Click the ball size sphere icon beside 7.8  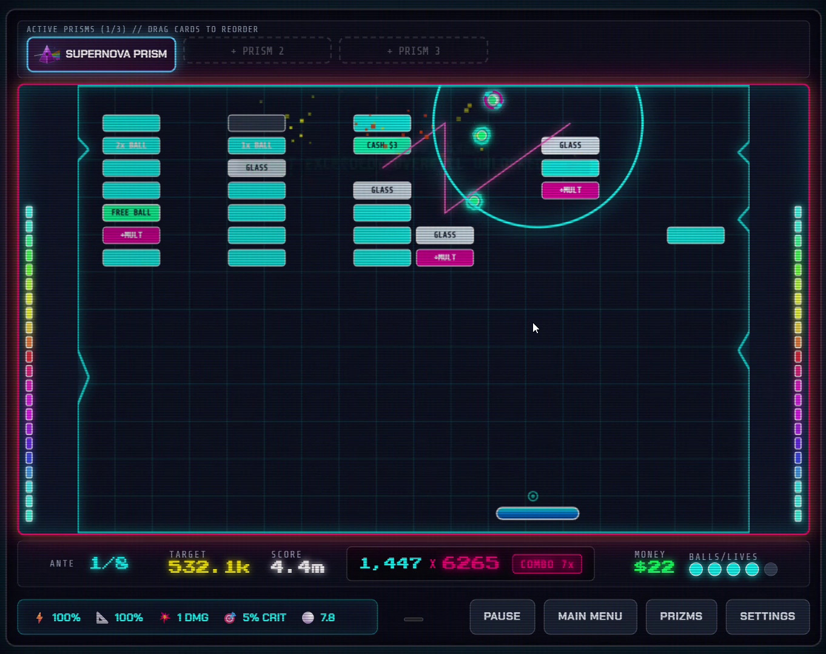(x=308, y=618)
